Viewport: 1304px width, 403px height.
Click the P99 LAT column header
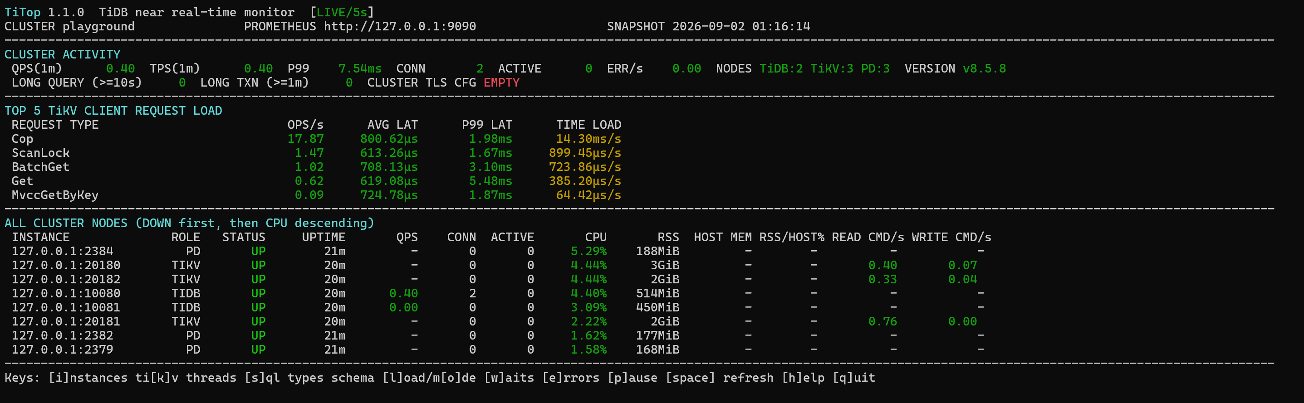pyautogui.click(x=487, y=125)
